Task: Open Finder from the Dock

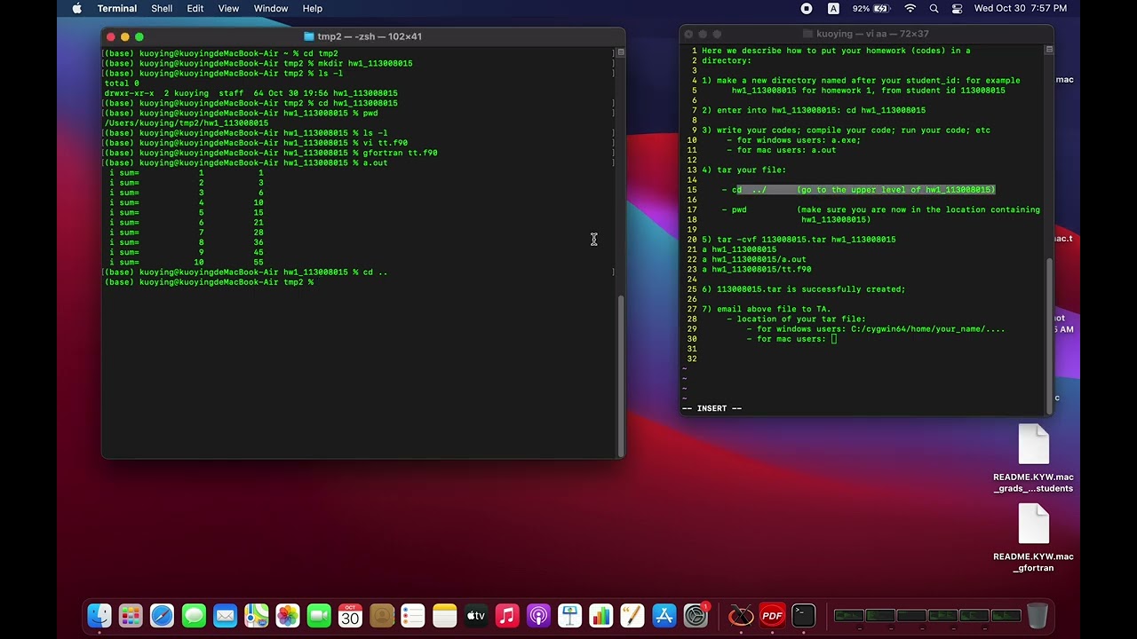Action: pyautogui.click(x=99, y=615)
